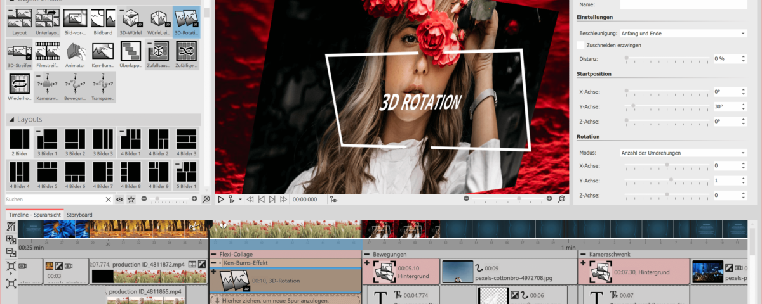Toggle the eye visibility filter beside search
The image size is (762, 304).
119,199
